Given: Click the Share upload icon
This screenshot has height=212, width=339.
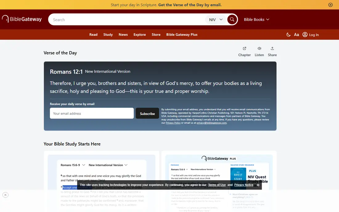Looking at the screenshot, I should click(x=272, y=48).
